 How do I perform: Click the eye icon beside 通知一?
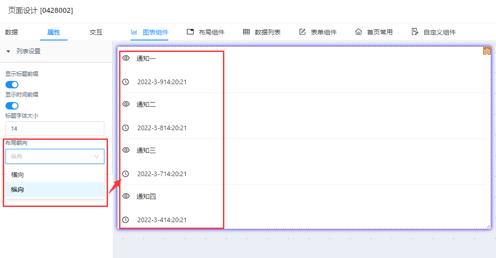point(126,58)
